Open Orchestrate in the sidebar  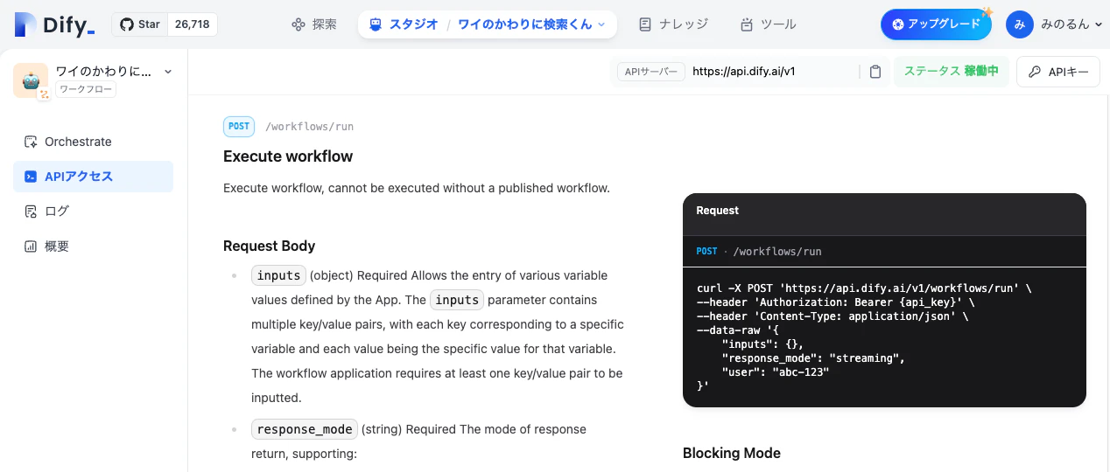pos(93,142)
